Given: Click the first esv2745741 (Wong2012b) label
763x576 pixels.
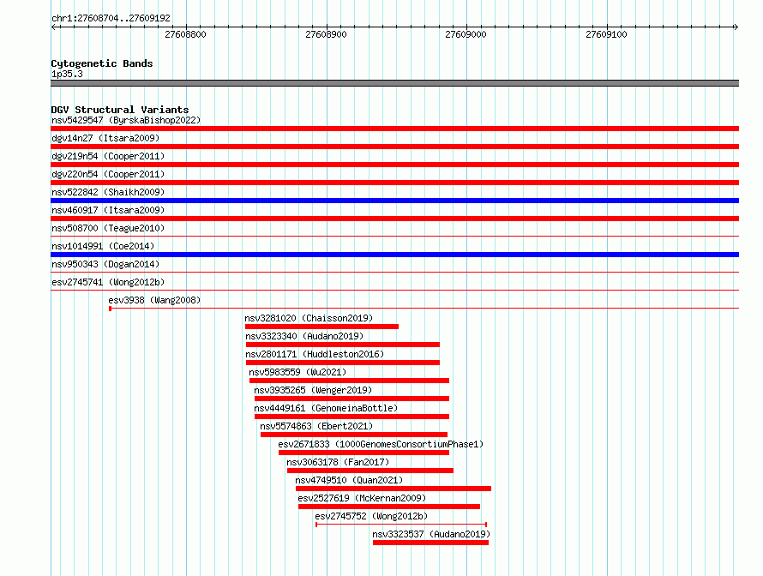Looking at the screenshot, I should (108, 282).
